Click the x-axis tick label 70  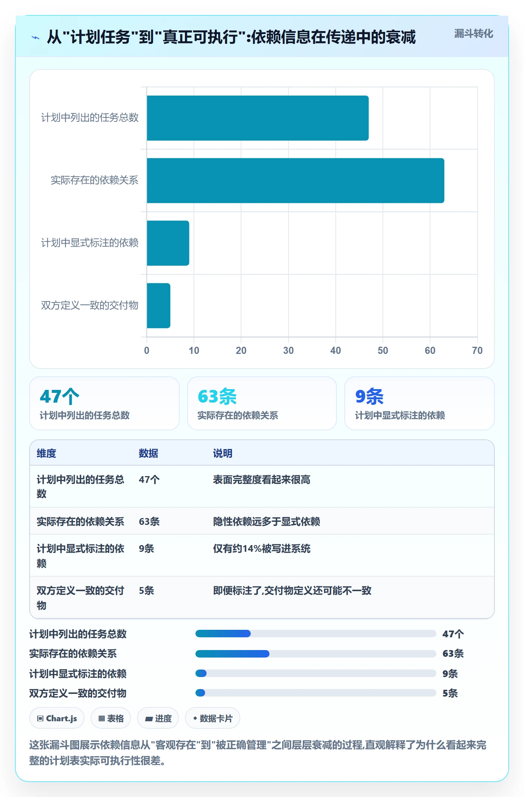[477, 351]
